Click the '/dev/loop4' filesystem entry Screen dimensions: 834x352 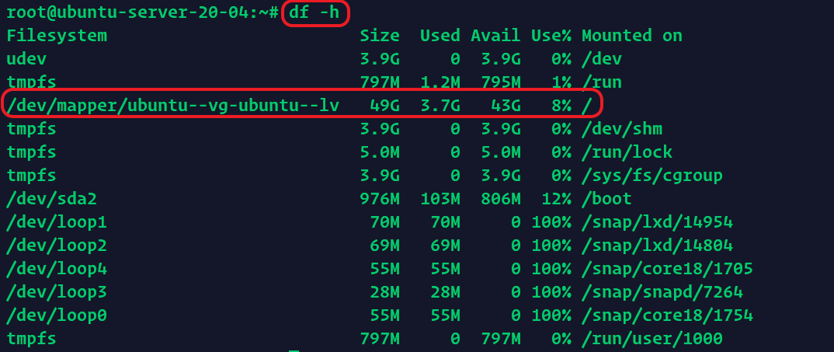[57, 269]
